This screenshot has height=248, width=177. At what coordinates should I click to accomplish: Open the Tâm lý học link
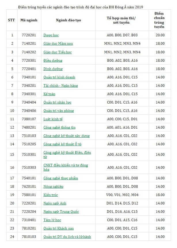pyautogui.click(x=52, y=220)
